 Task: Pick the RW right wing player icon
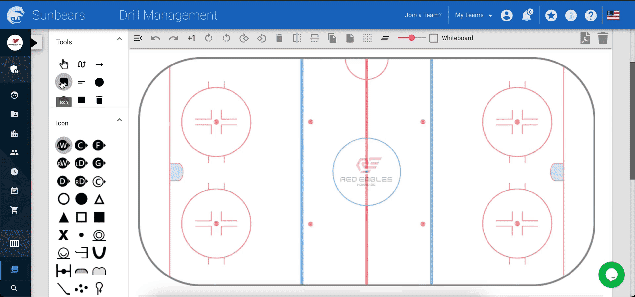tap(63, 163)
